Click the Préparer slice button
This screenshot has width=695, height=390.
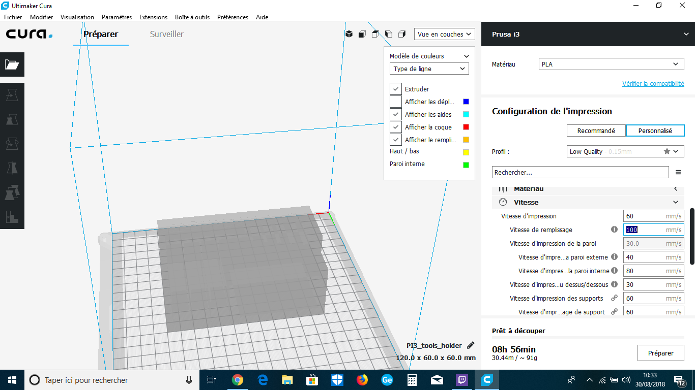click(660, 353)
